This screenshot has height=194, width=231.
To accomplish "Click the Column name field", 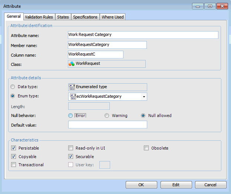I will (96, 54).
